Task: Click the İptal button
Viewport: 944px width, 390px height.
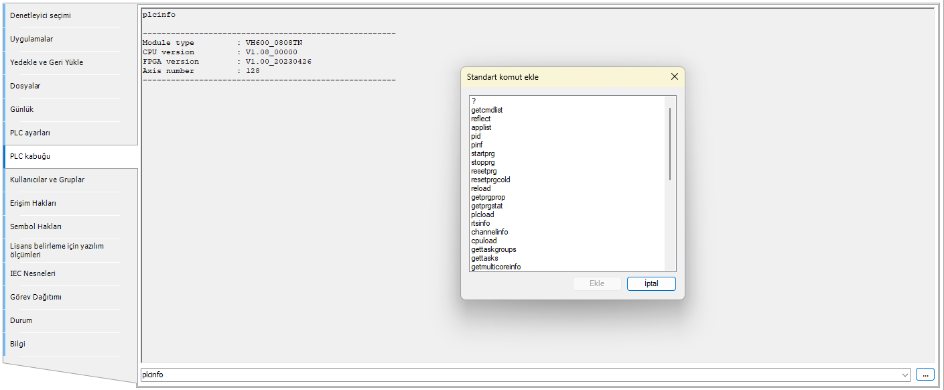Action: pos(651,283)
